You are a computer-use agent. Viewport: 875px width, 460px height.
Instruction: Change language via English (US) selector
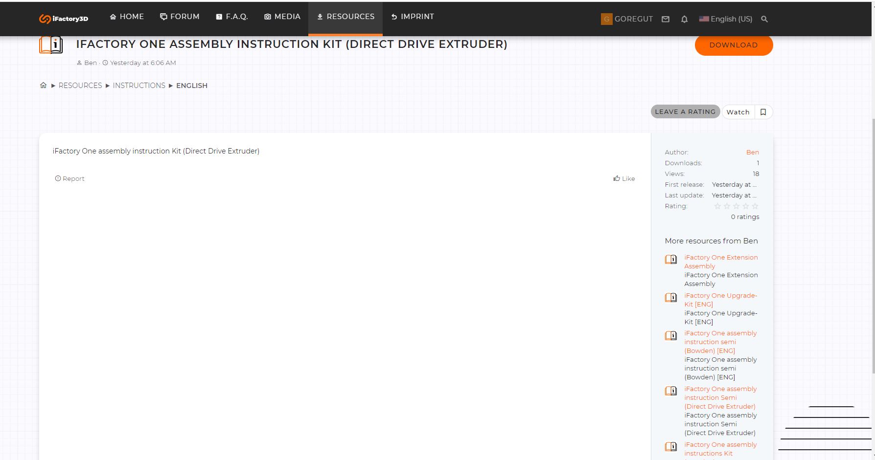point(726,19)
